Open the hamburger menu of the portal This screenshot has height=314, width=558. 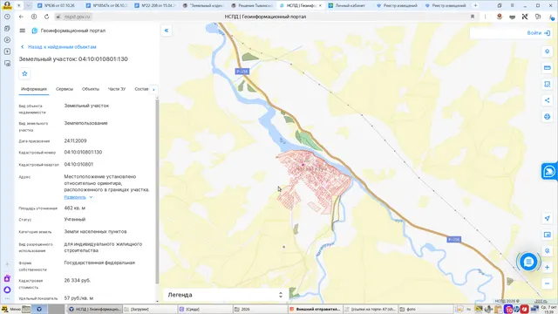(23, 31)
